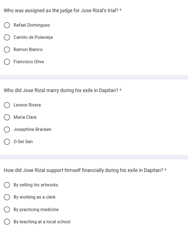Click the 'Josephine Bracken' label text

point(32,130)
